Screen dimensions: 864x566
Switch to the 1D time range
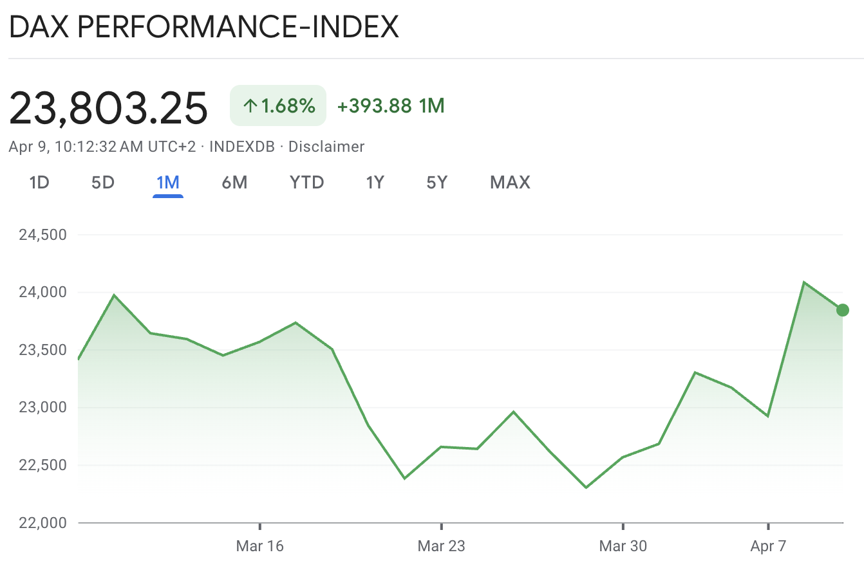(40, 183)
